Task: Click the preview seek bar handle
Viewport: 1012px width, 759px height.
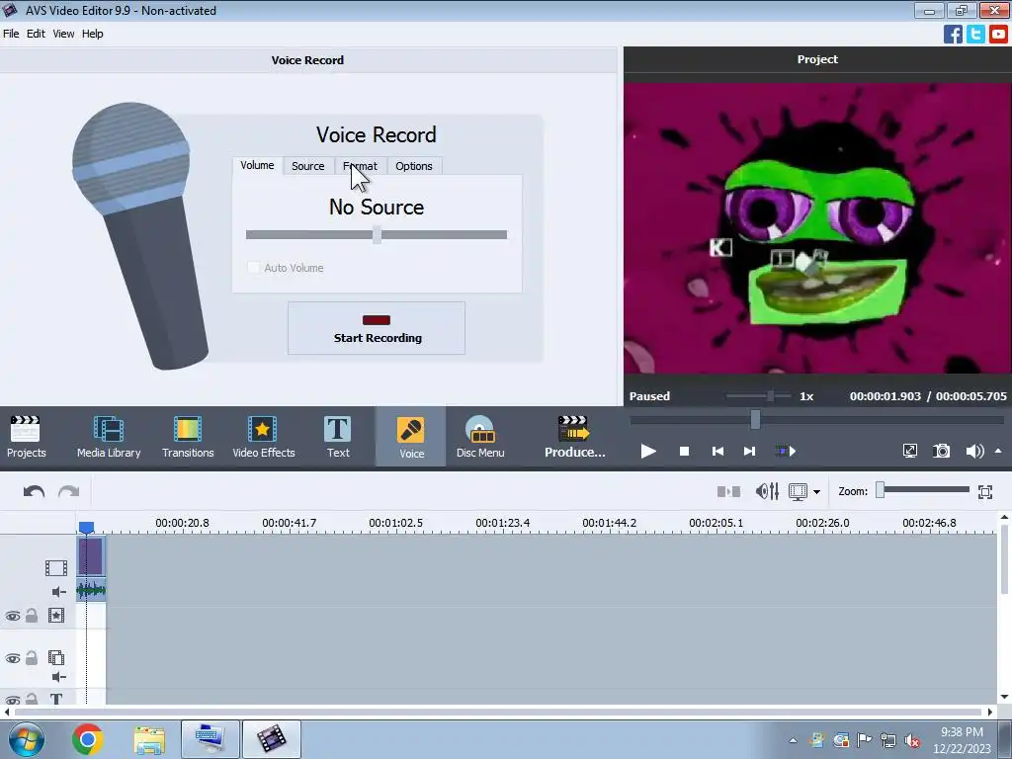Action: (755, 419)
